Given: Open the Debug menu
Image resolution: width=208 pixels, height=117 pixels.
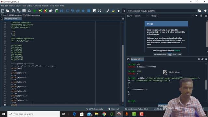Looking at the screenshot, I should (x=30, y=6).
